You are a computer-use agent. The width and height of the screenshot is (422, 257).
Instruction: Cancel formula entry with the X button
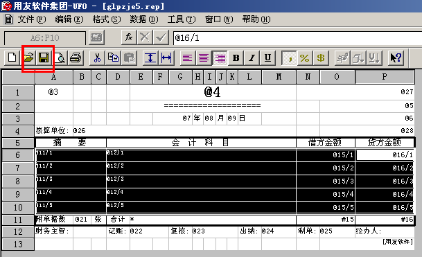click(145, 37)
